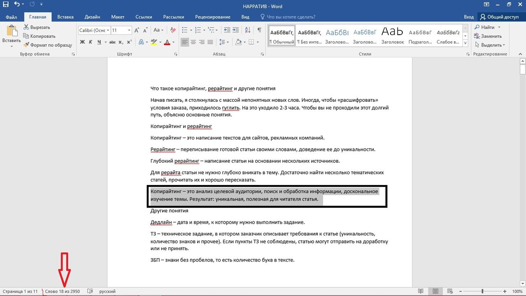Apply shading with the paint bucket
526x296 pixels.
pos(238,42)
